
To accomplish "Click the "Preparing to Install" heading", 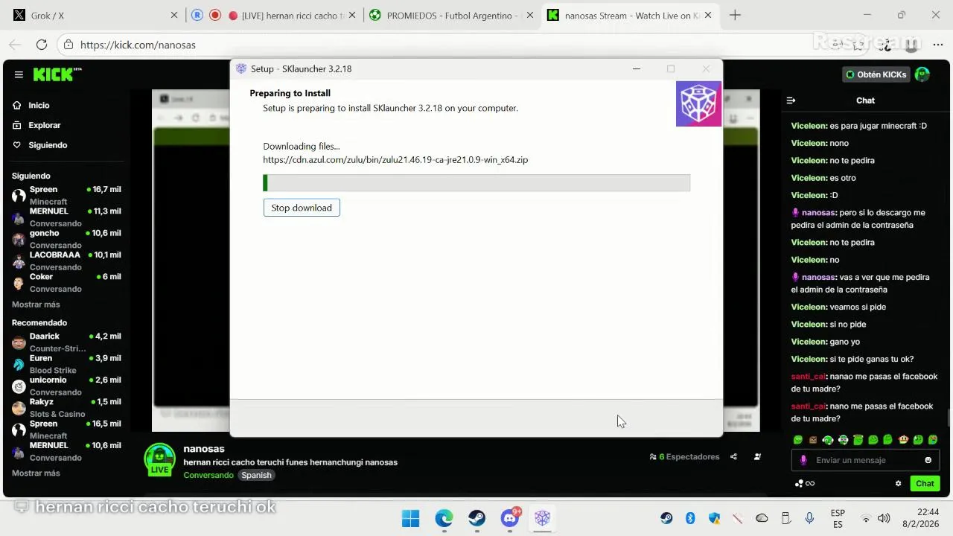I will 290,93.
